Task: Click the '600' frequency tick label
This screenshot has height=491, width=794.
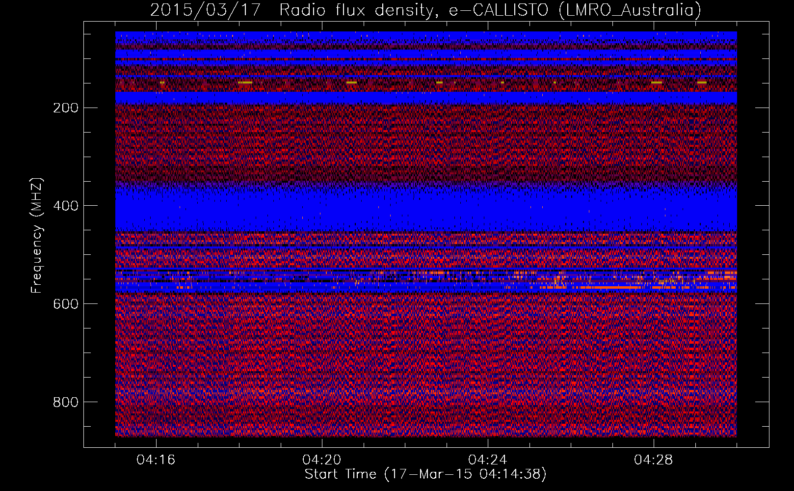Action: (66, 304)
